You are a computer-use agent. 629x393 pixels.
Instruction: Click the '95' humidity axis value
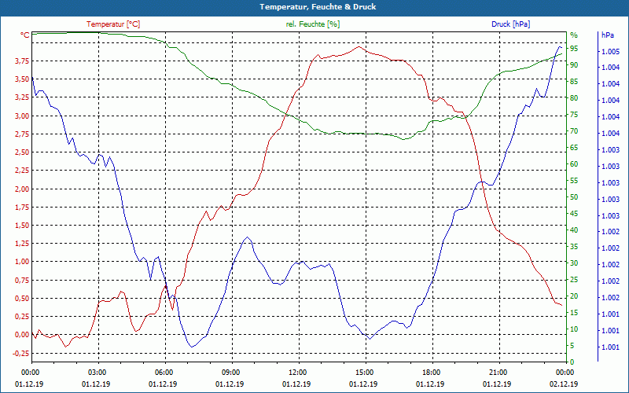tap(574, 49)
